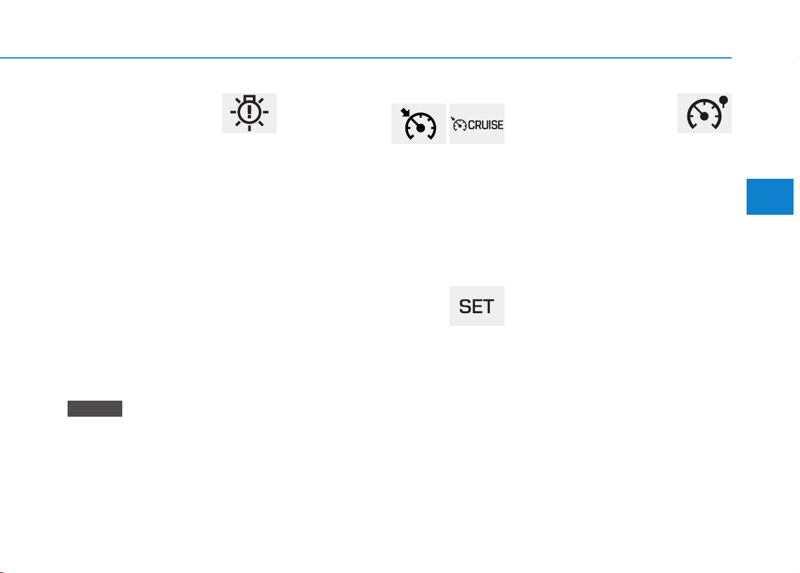The width and height of the screenshot is (800, 573).
Task: Click the LED headlamp warning light icon
Action: click(249, 113)
